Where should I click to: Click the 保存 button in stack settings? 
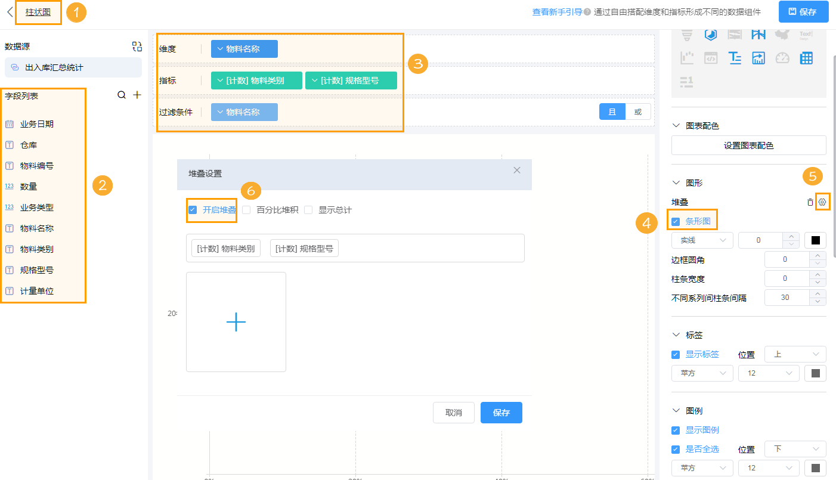coord(501,412)
